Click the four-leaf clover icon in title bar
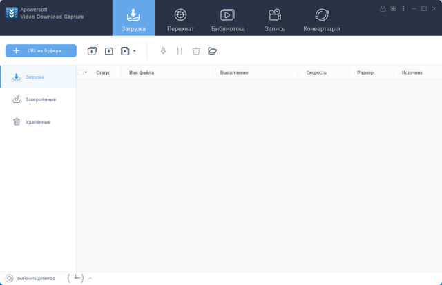The width and height of the screenshot is (442, 285). pyautogui.click(x=393, y=8)
